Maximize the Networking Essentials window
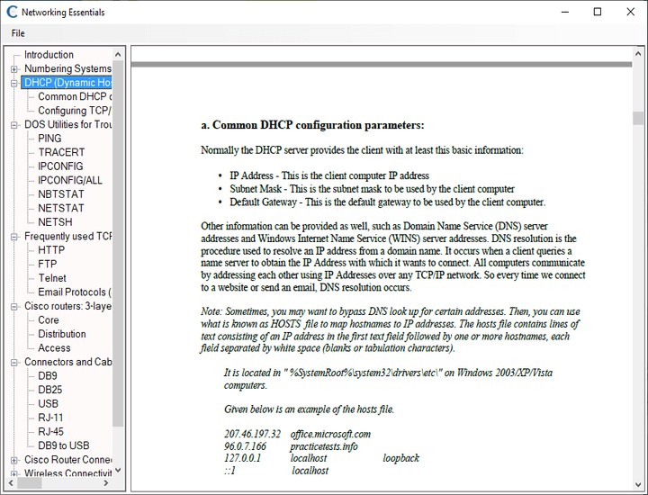 coord(598,12)
